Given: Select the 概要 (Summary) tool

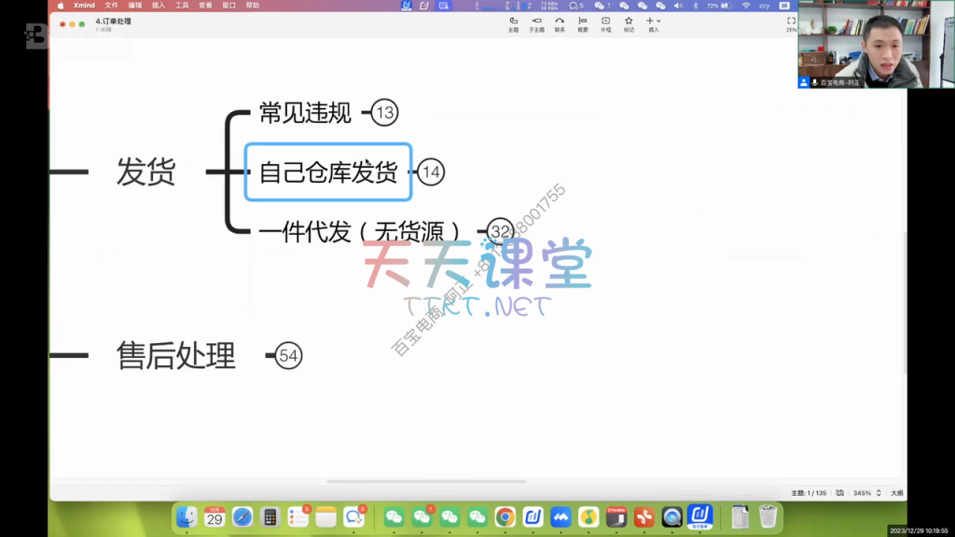Looking at the screenshot, I should click(583, 22).
